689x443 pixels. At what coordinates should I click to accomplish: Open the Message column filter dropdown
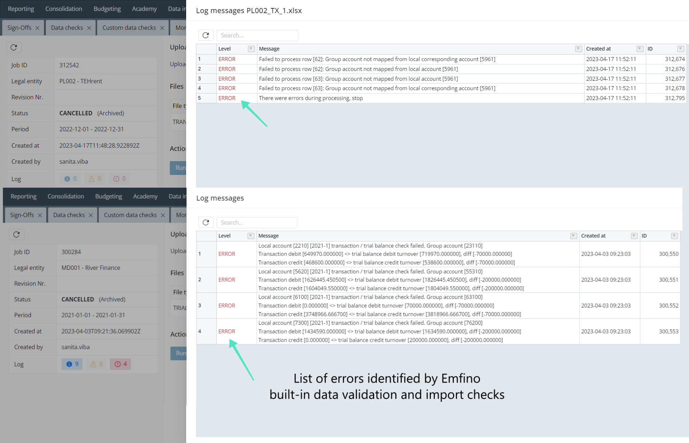click(578, 48)
